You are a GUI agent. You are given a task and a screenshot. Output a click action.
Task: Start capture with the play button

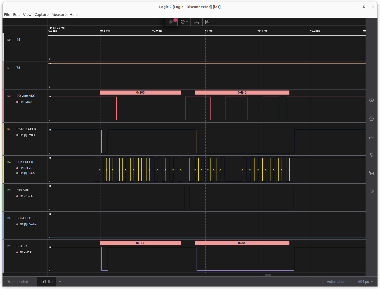pyautogui.click(x=171, y=22)
